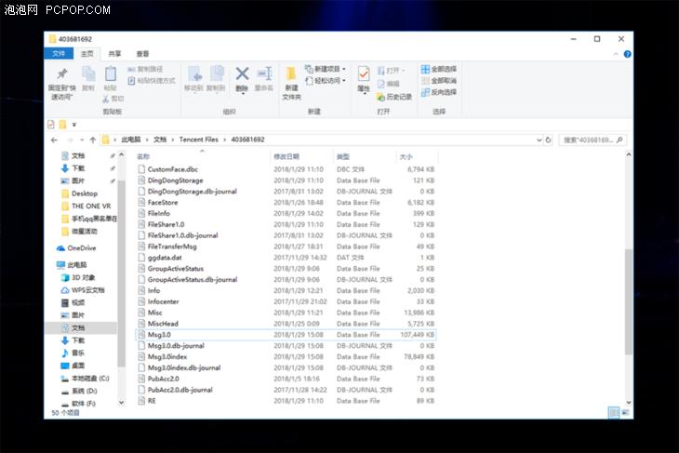Select the Msg3.0 file
The image size is (679, 453).
tap(286, 335)
